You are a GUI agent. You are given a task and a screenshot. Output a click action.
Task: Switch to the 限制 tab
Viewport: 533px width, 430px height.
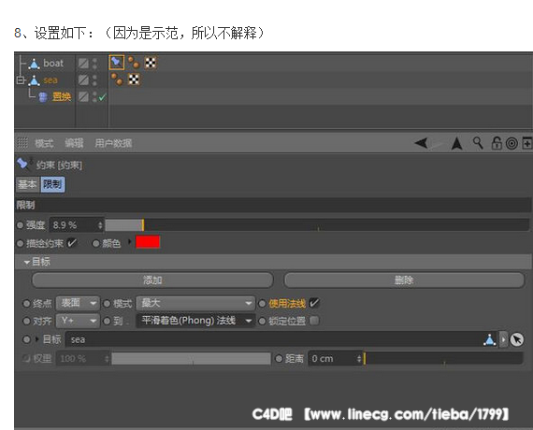52,184
